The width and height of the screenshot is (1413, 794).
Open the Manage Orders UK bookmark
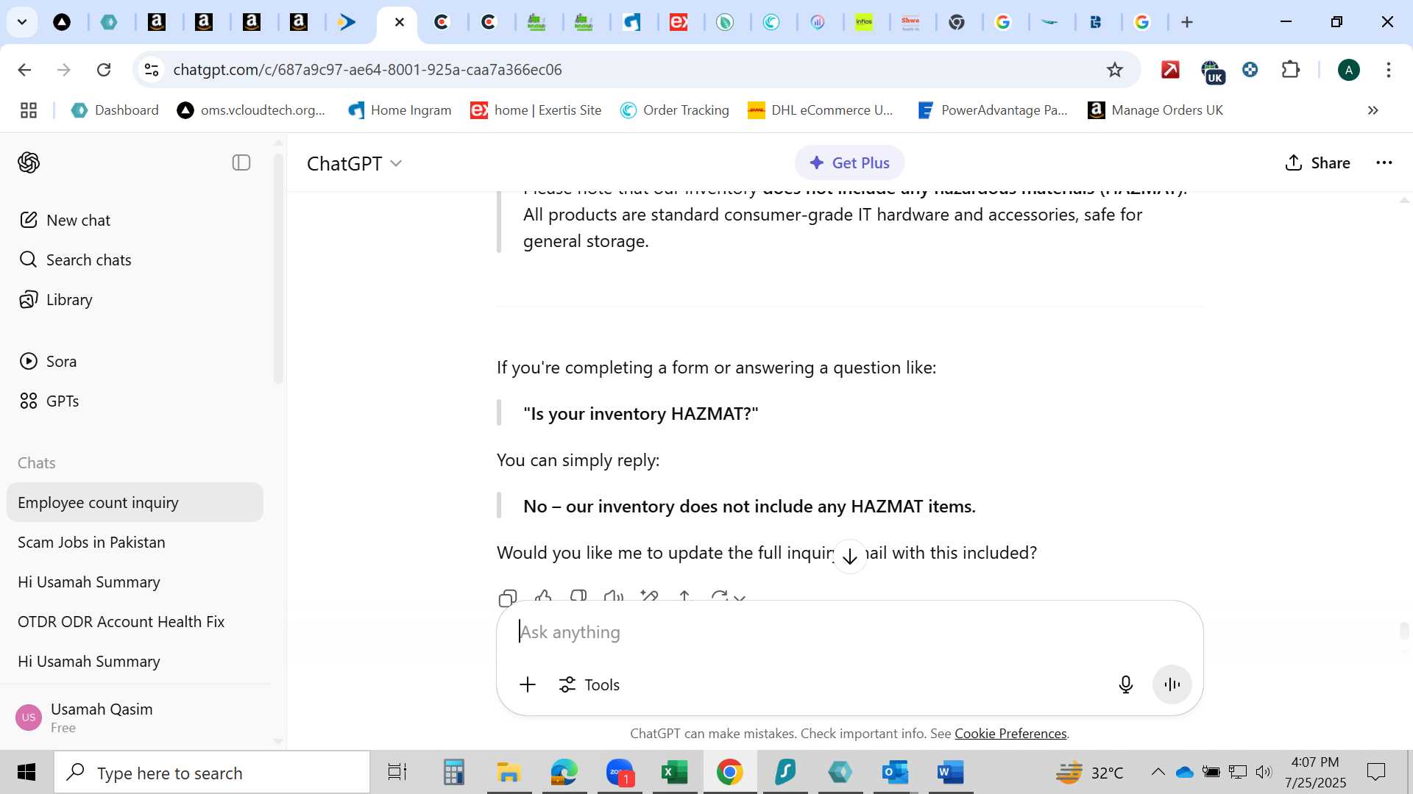click(x=1155, y=110)
